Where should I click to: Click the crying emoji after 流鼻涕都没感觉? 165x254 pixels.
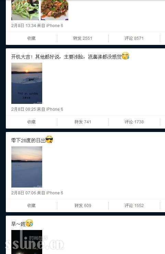125,56
